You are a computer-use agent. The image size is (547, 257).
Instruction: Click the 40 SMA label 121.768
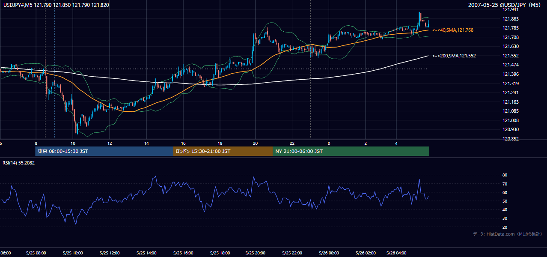(x=453, y=30)
